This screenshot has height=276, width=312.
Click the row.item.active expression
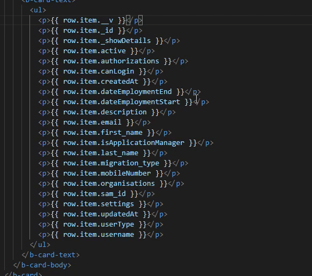(94, 51)
